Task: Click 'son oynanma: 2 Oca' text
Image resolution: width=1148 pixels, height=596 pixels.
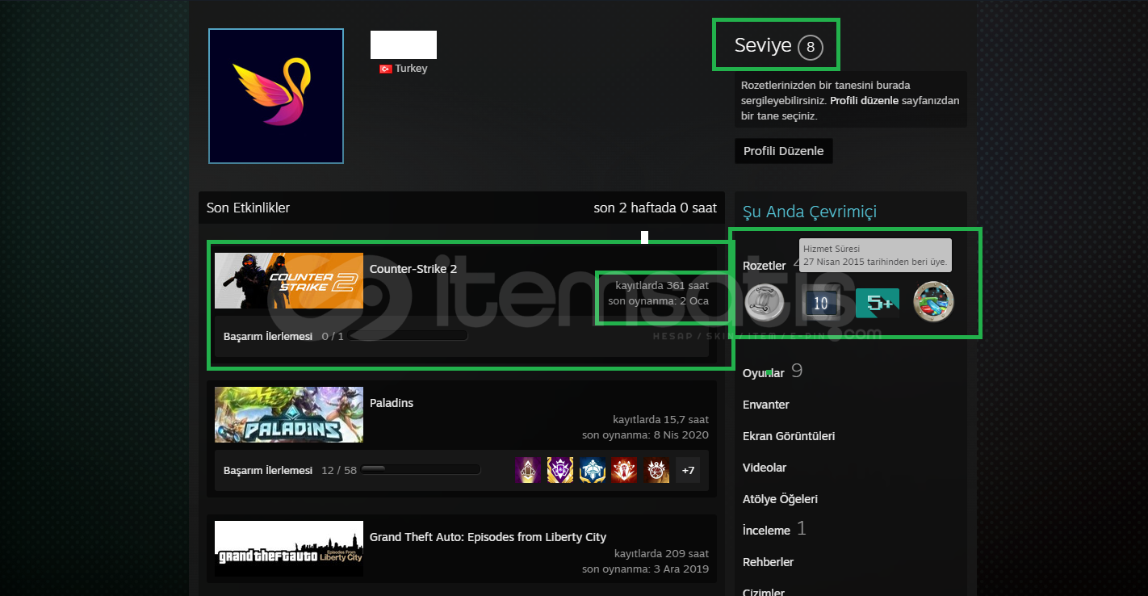Action: (659, 301)
